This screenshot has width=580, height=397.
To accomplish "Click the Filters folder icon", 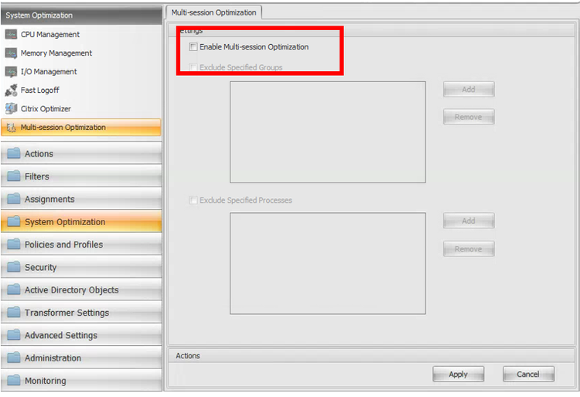I will point(14,176).
